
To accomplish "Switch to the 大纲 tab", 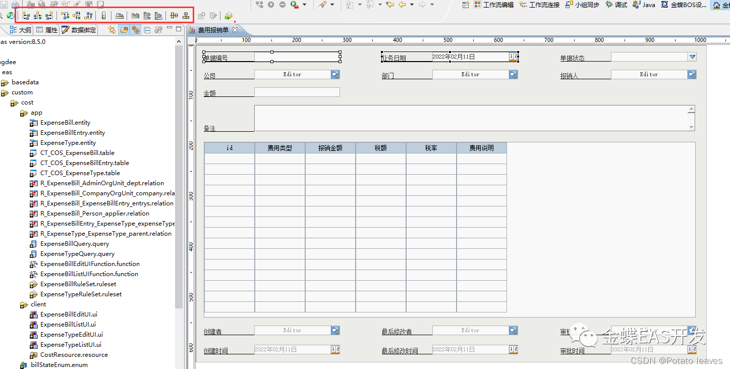I will pyautogui.click(x=21, y=30).
